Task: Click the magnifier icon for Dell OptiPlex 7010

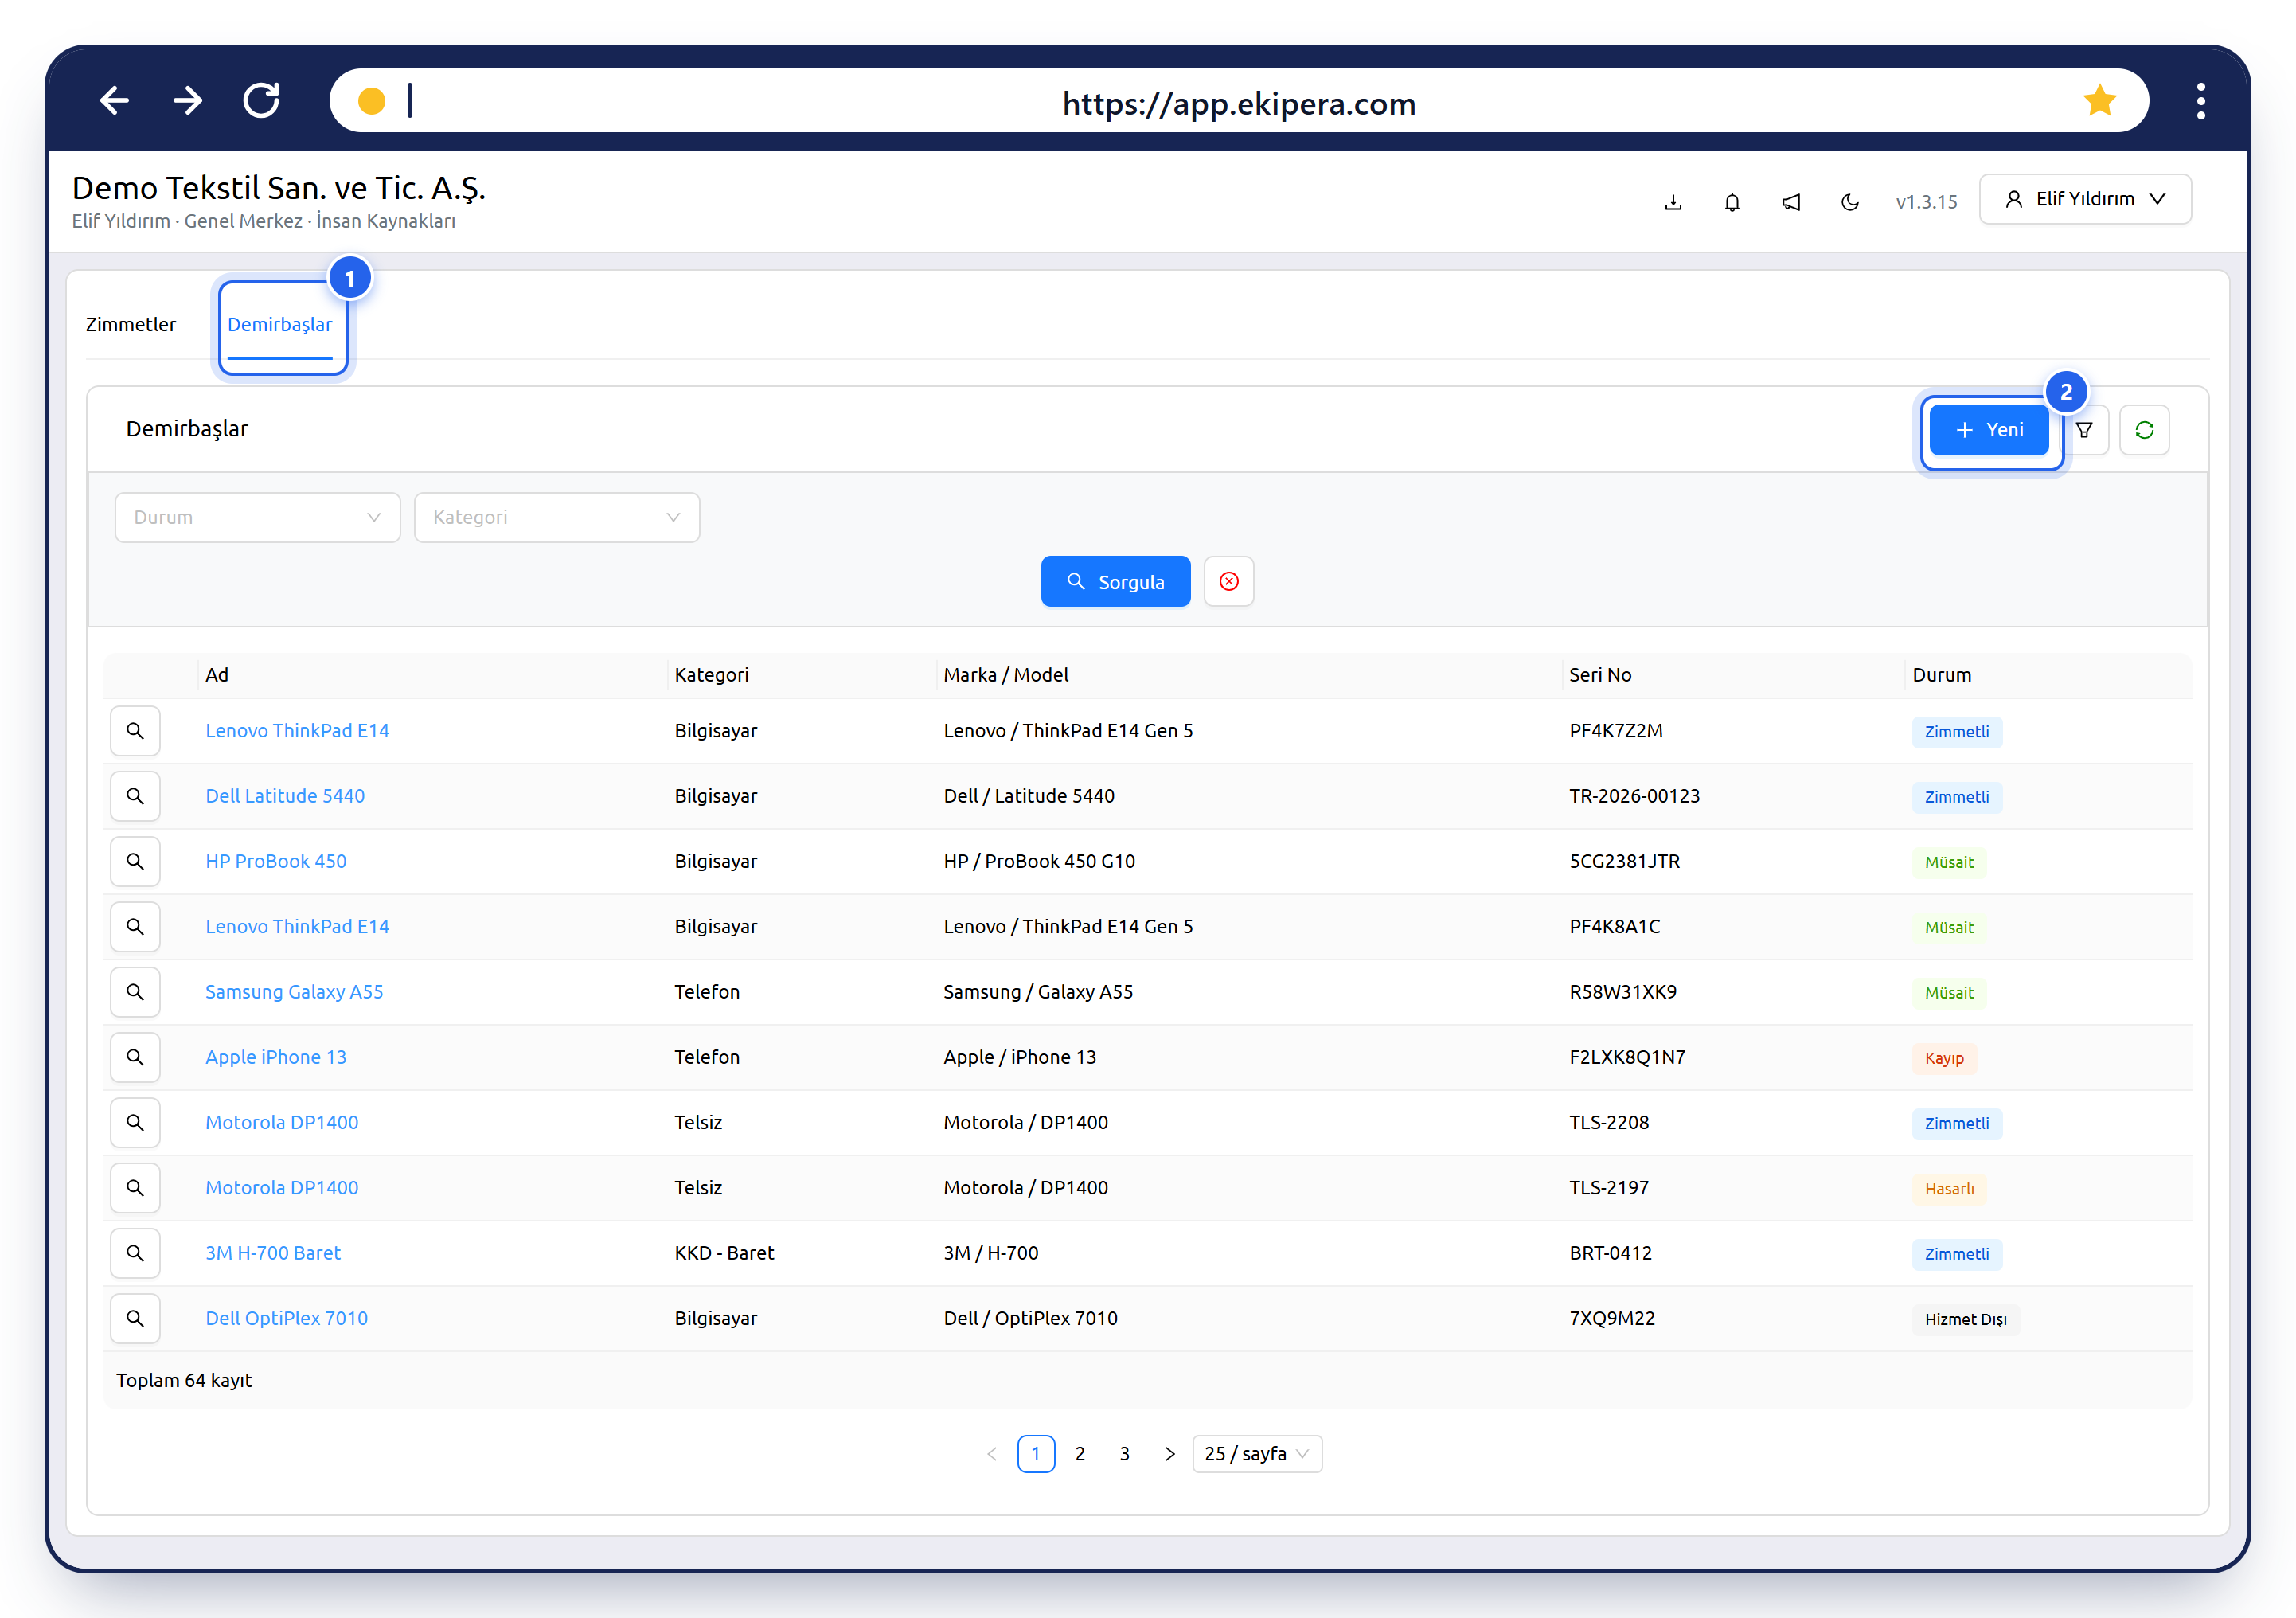Action: (x=135, y=1318)
